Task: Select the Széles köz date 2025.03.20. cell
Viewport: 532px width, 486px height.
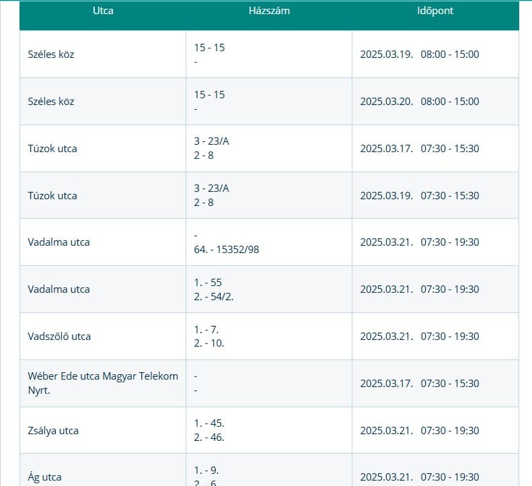Action: [x=420, y=102]
